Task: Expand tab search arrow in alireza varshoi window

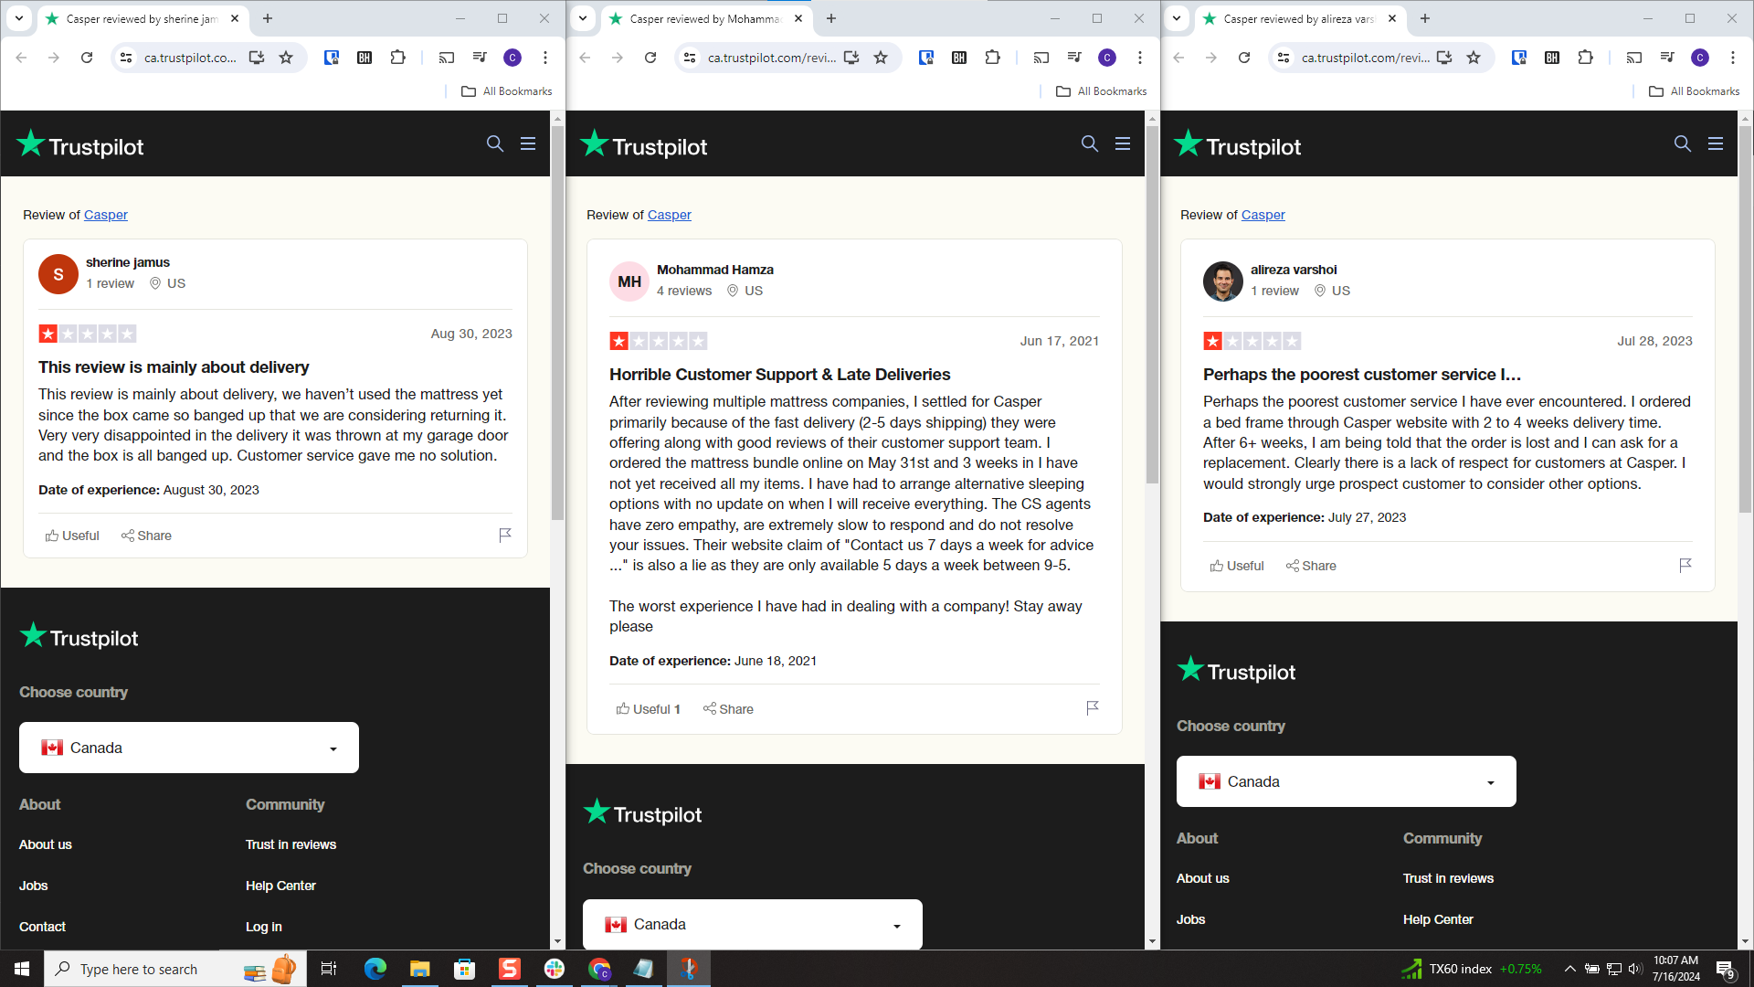Action: pyautogui.click(x=1177, y=18)
